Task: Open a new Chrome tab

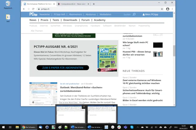Action: point(94,4)
